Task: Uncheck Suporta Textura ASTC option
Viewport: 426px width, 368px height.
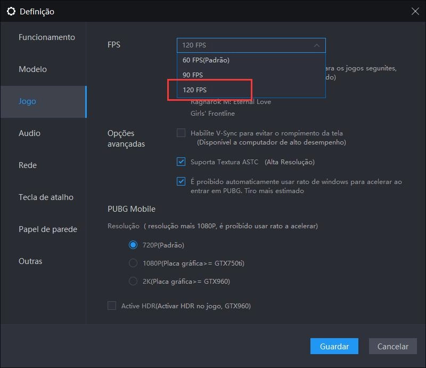Action: point(181,162)
